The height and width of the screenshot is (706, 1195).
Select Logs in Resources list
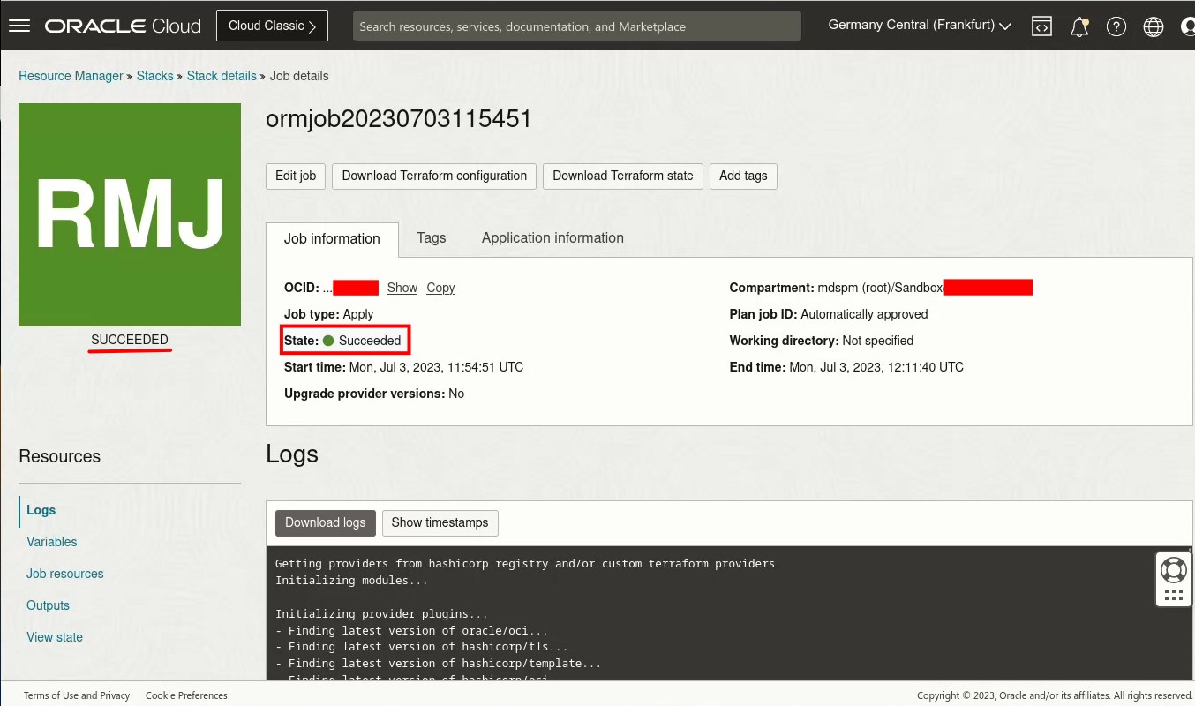(41, 510)
